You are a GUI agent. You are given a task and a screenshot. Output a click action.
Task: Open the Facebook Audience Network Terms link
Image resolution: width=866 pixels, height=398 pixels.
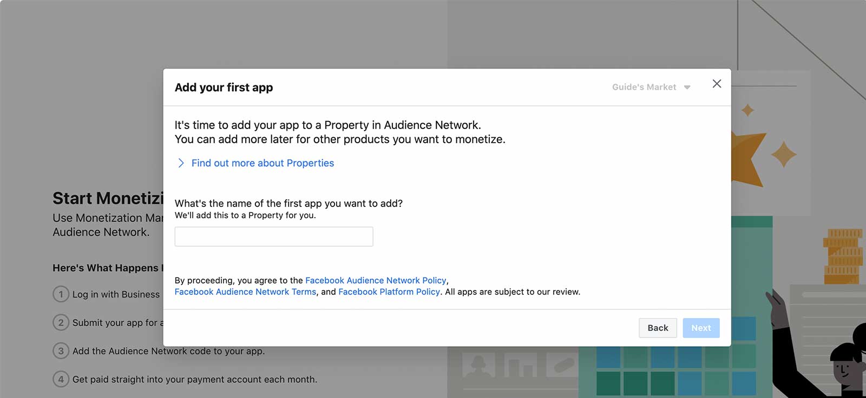(245, 292)
